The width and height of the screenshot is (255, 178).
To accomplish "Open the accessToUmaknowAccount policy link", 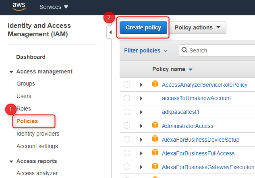I will [197, 98].
